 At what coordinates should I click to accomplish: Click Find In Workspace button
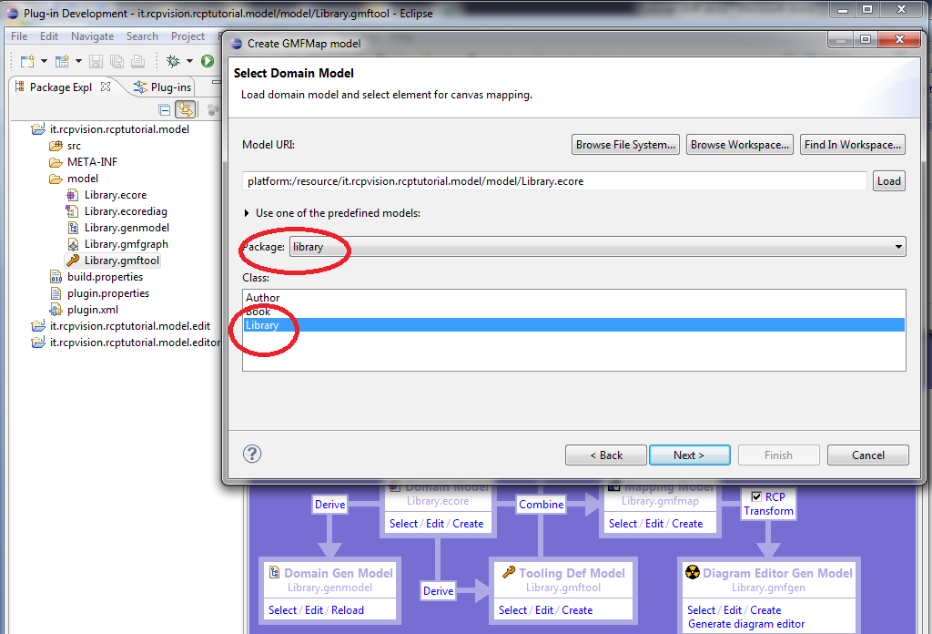[x=852, y=145]
